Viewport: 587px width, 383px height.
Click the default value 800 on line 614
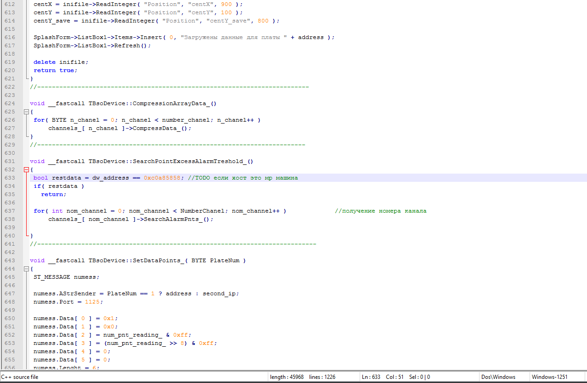(x=263, y=21)
